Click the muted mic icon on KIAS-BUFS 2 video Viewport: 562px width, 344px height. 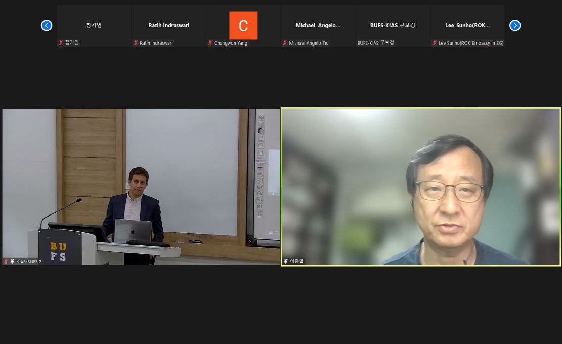pos(6,261)
